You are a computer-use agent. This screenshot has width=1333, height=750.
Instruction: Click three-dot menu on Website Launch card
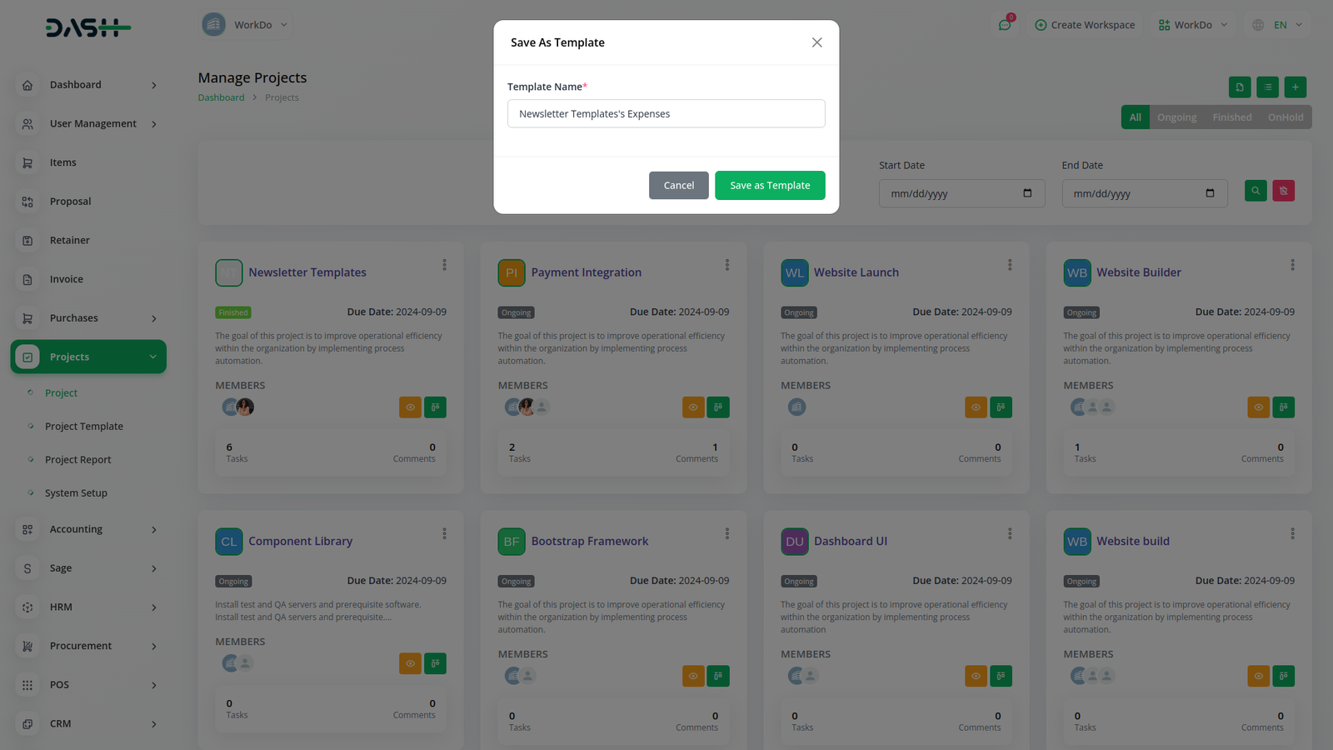point(1009,265)
